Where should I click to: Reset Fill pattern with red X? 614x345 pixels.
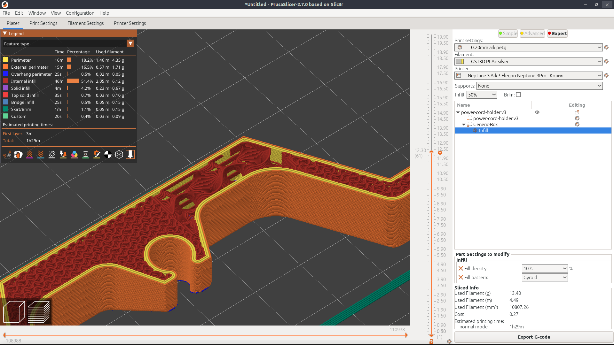point(461,277)
